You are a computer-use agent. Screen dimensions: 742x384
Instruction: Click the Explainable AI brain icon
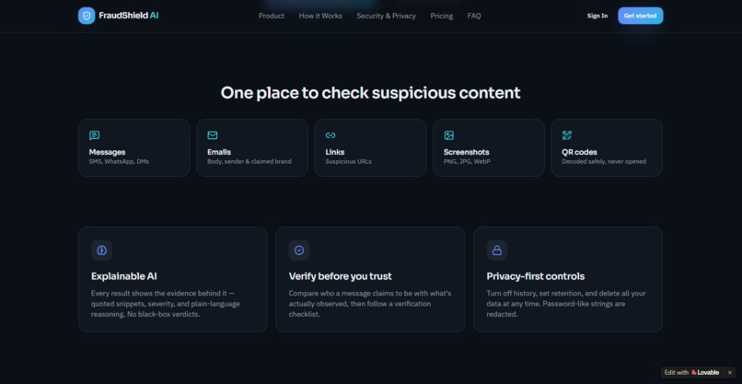102,250
